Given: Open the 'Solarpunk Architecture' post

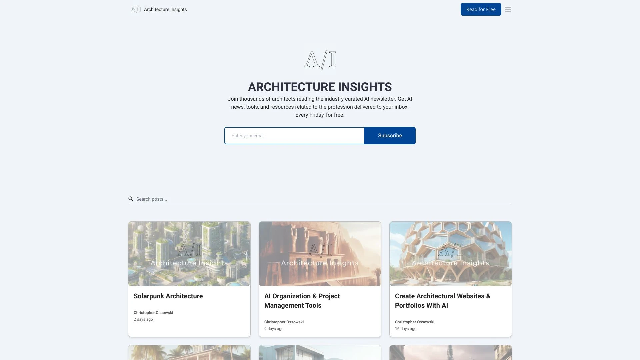Looking at the screenshot, I should [x=168, y=296].
